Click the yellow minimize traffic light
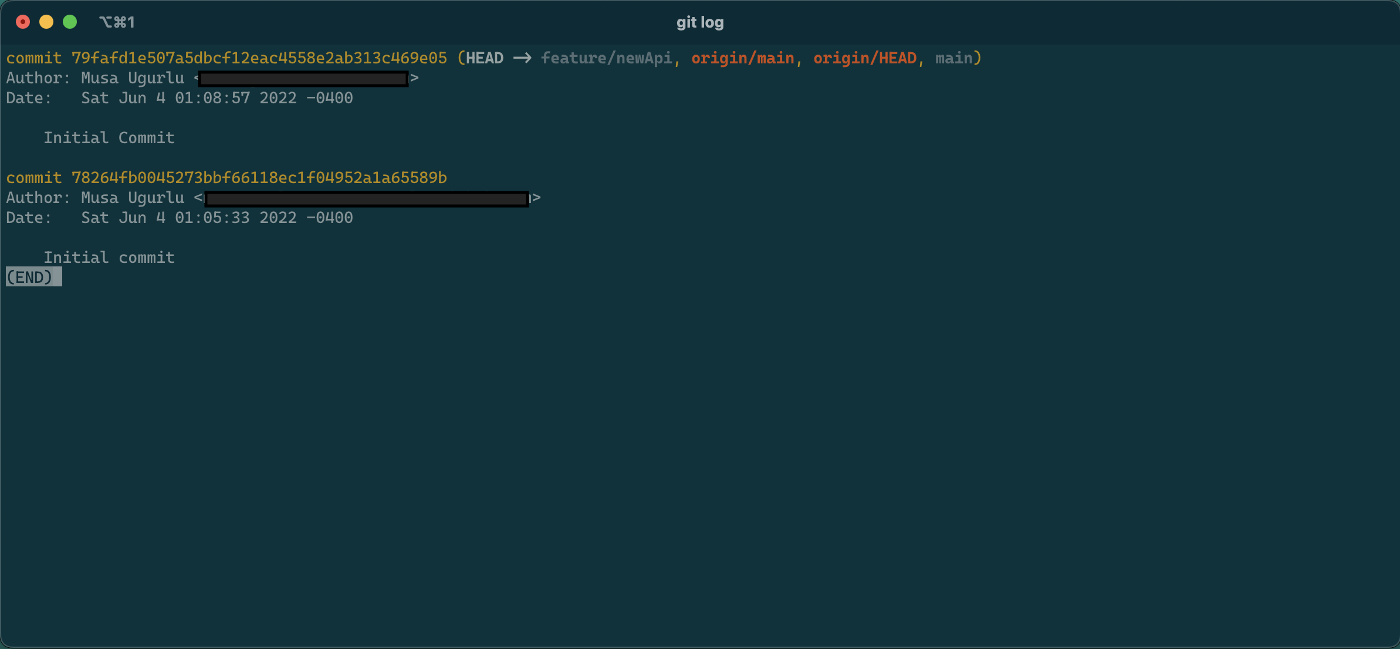 click(x=46, y=21)
